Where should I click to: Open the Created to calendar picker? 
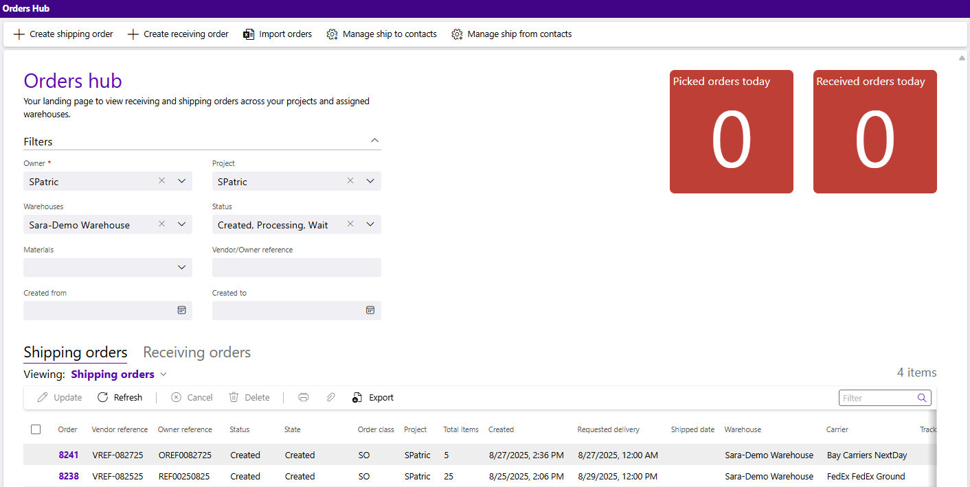pyautogui.click(x=370, y=311)
